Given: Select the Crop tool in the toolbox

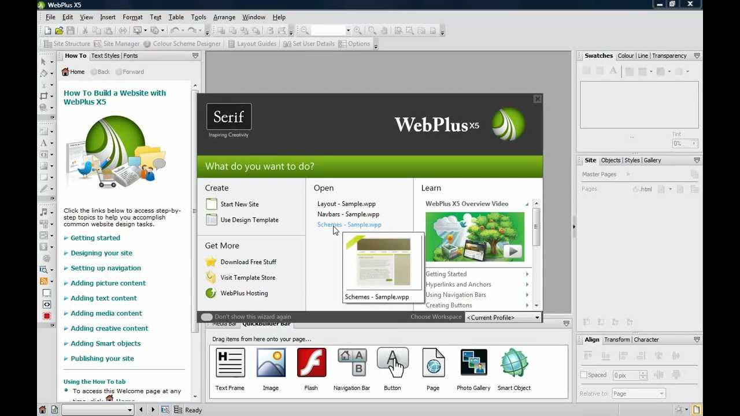Looking at the screenshot, I should click(44, 96).
